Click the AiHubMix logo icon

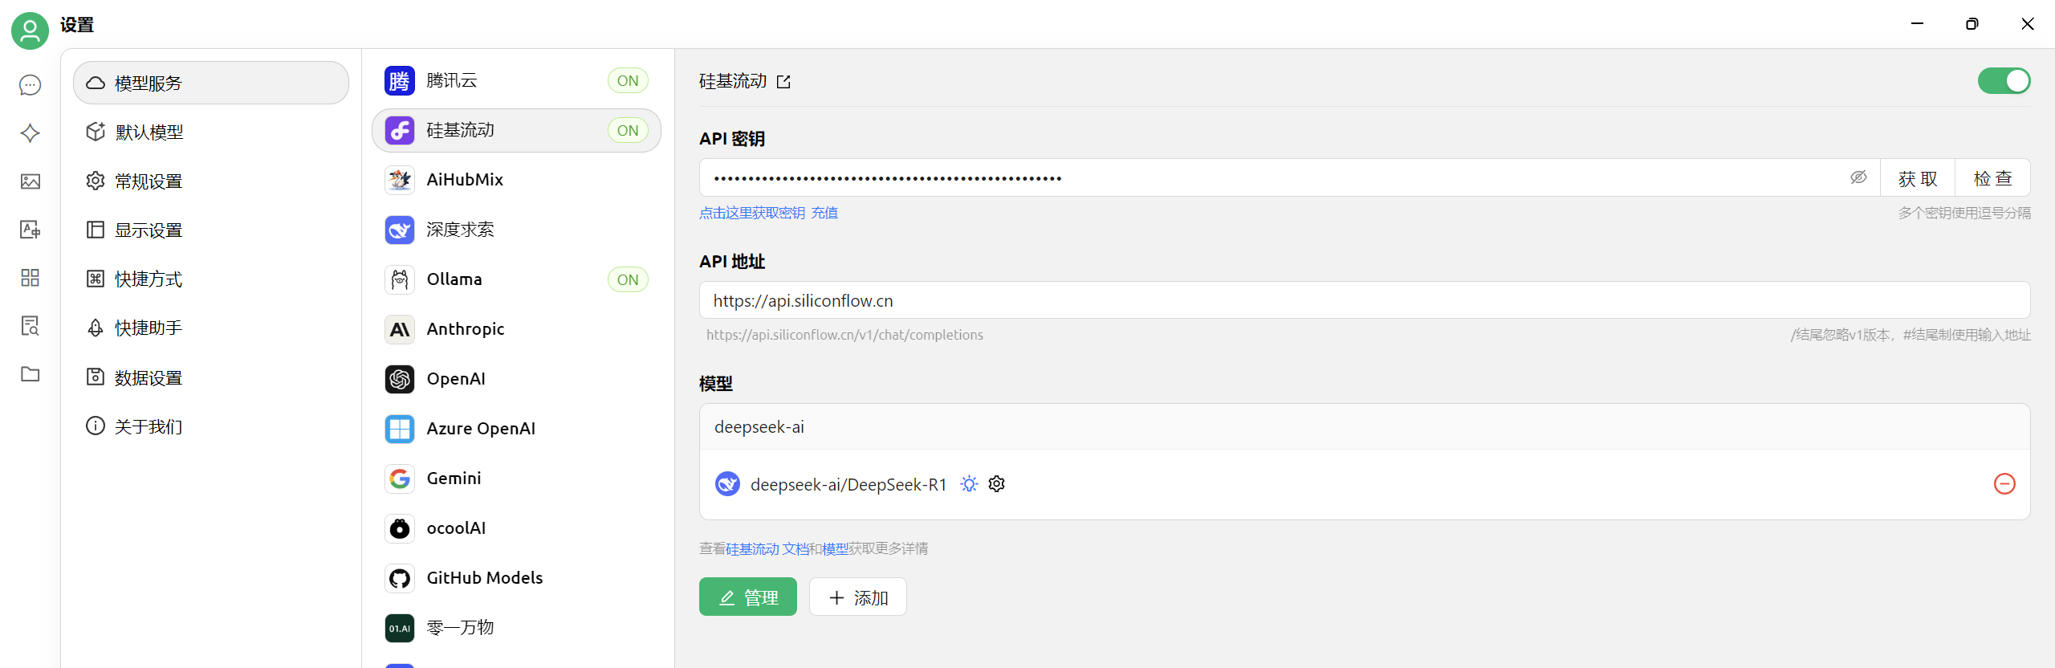click(400, 180)
